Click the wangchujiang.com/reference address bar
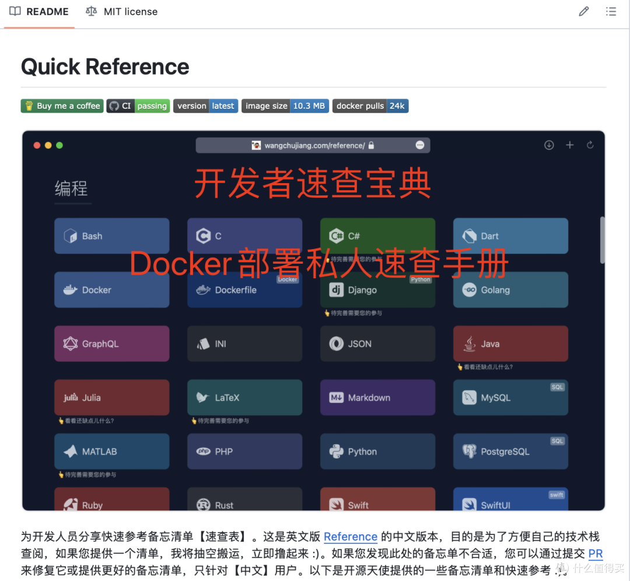The width and height of the screenshot is (630, 581). click(313, 145)
